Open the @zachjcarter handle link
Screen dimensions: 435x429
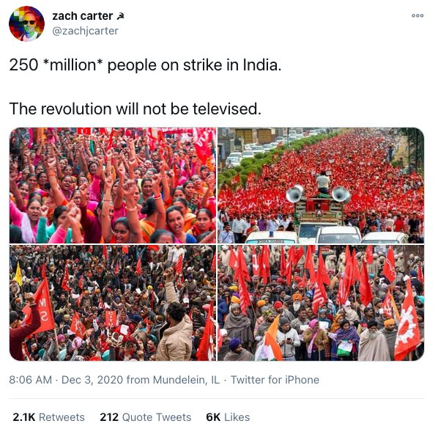pyautogui.click(x=85, y=31)
